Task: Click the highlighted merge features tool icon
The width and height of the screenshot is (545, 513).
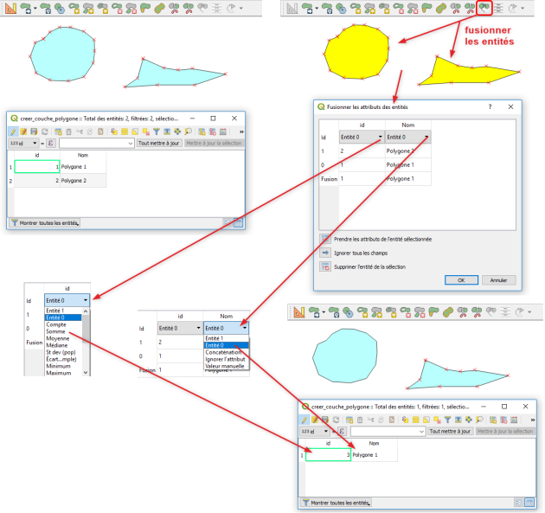Action: (485, 9)
